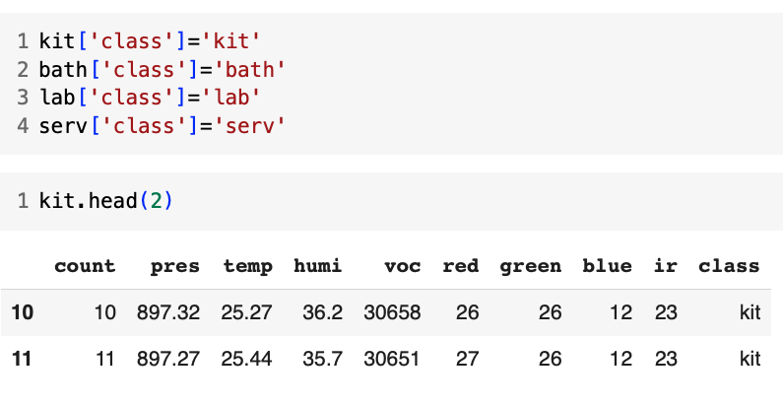The width and height of the screenshot is (783, 407).
Task: Click row index 10 in table
Action: click(23, 312)
